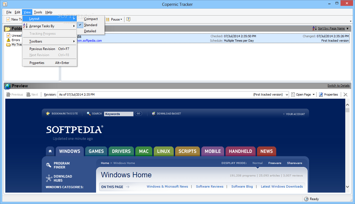Choose the Compact layout option

pos(91,19)
